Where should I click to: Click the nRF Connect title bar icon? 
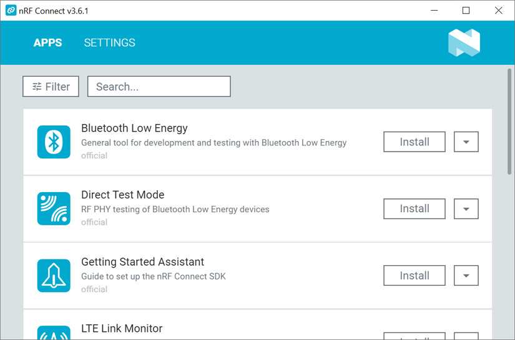(11, 11)
